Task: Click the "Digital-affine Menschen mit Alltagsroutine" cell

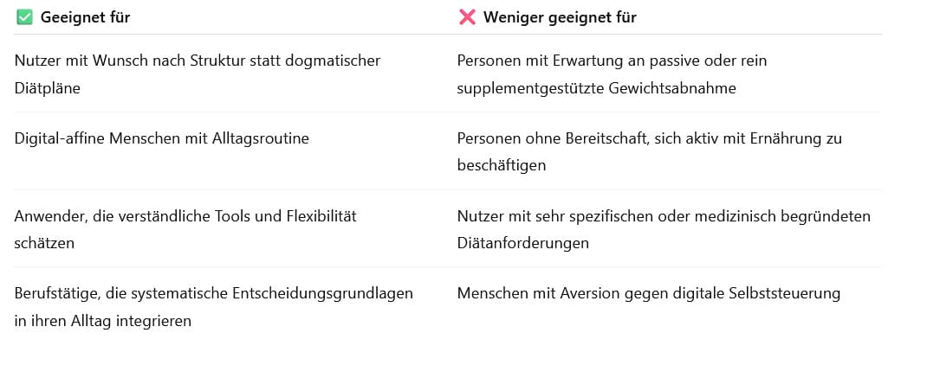Action: click(162, 138)
